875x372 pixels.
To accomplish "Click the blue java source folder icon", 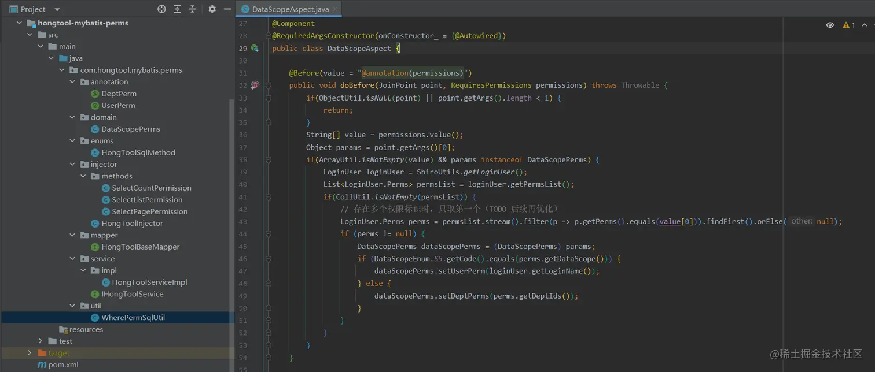I will 64,58.
